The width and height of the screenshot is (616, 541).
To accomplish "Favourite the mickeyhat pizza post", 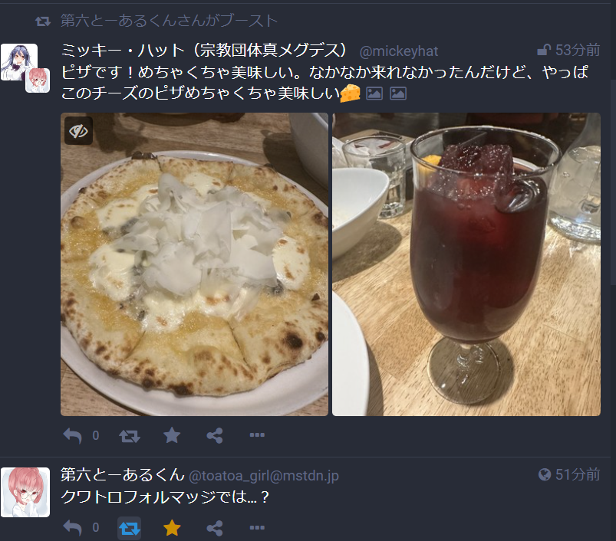I will 172,435.
